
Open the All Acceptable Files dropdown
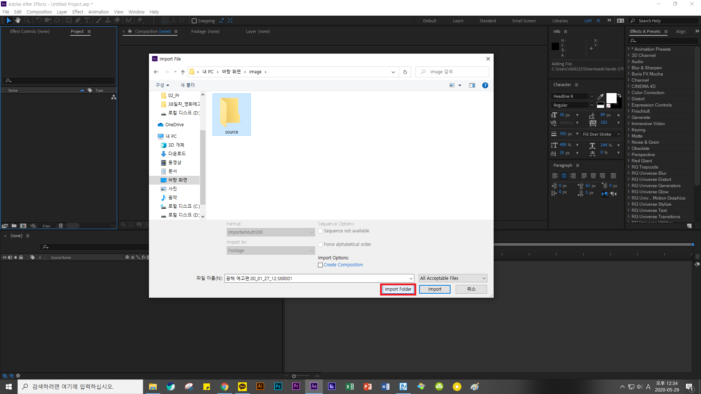[453, 278]
